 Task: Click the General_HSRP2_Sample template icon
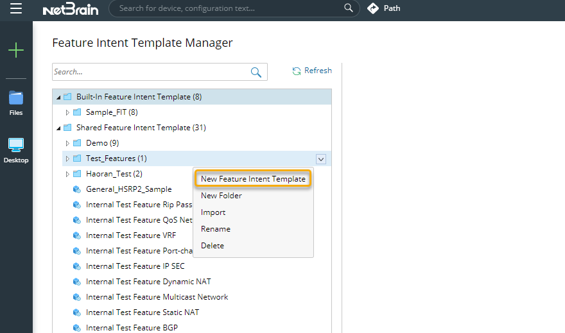(77, 189)
